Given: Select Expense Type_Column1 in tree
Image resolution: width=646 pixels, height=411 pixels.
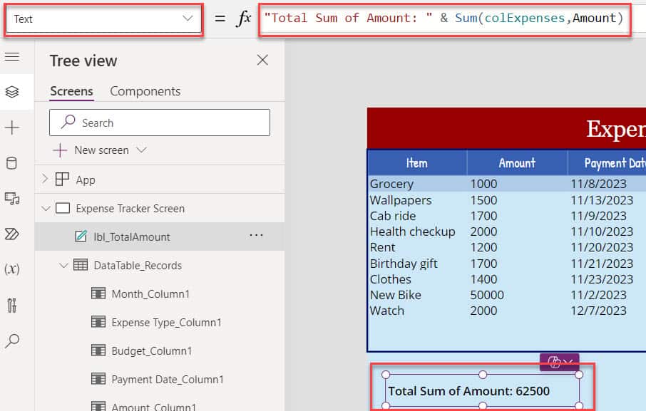Looking at the screenshot, I should [166, 322].
